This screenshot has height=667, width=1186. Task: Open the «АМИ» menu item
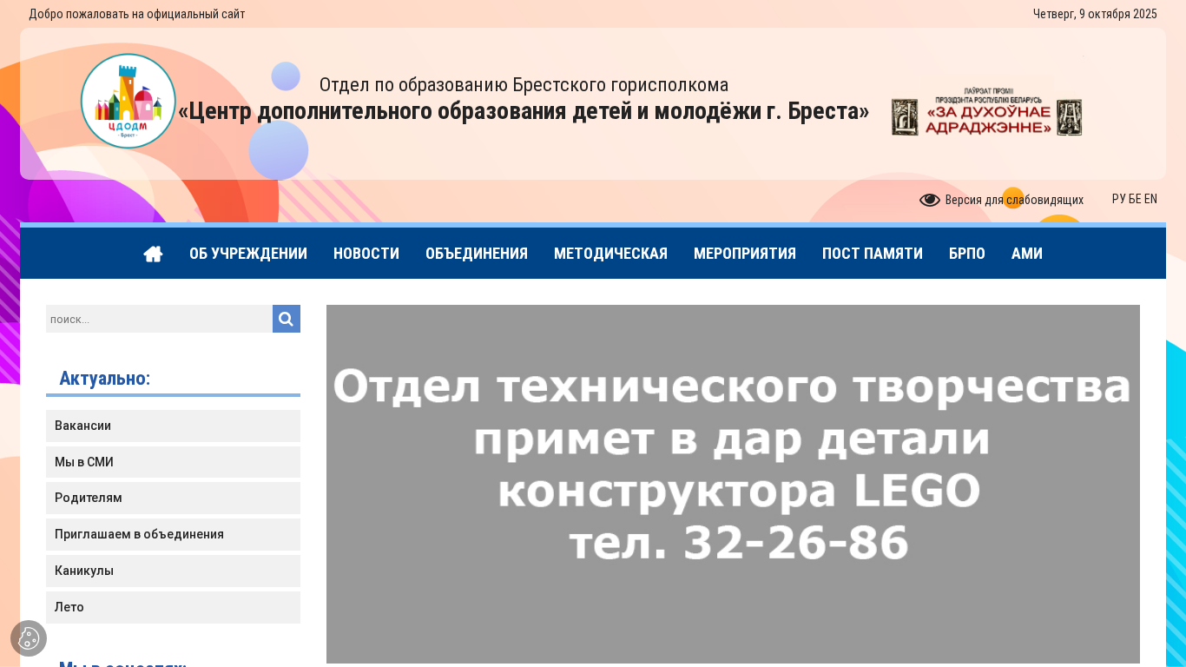(1027, 254)
